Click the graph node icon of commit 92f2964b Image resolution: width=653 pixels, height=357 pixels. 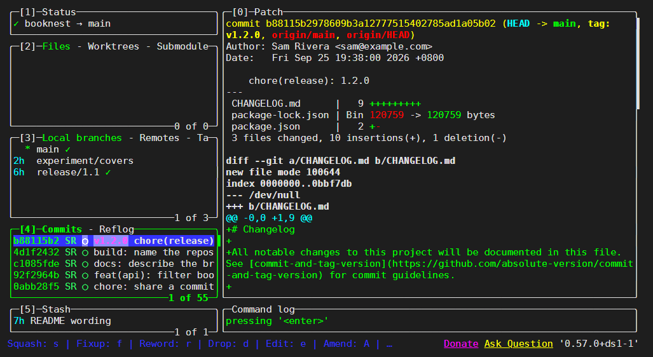(x=85, y=276)
